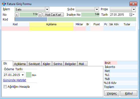Open the Şube dropdown list
Viewport: 140px width, 99px height.
97,9
